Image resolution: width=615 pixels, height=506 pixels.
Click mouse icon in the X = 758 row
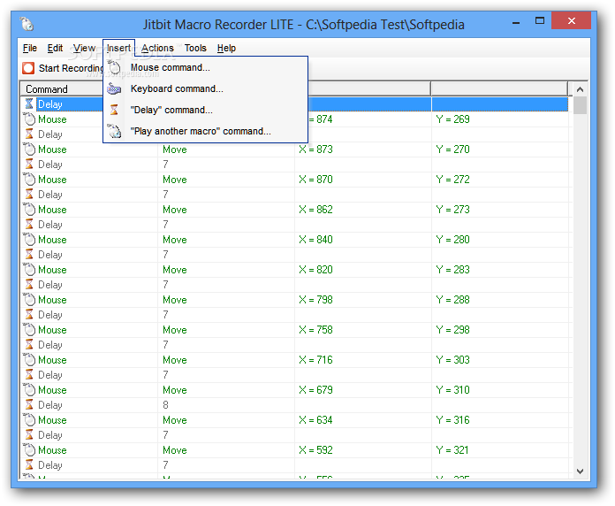pos(29,330)
